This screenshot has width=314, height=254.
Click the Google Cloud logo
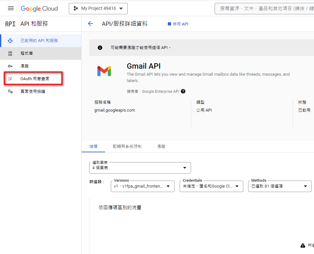39,8
